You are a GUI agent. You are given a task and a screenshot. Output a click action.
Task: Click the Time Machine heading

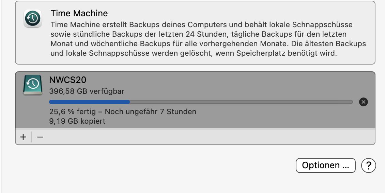(x=79, y=13)
